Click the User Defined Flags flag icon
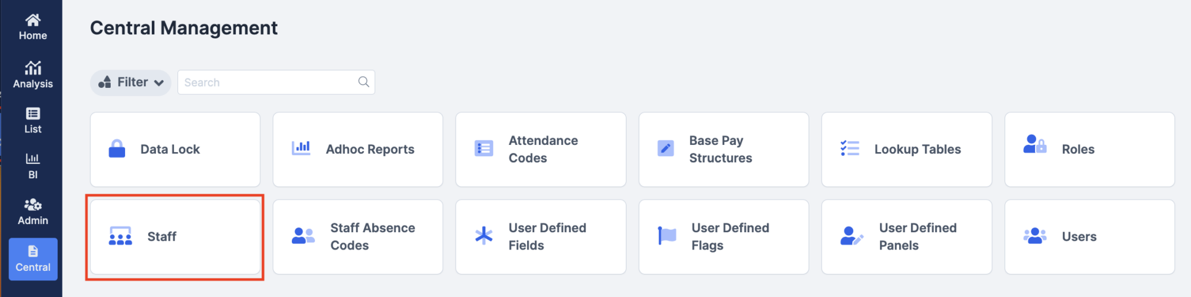Viewport: 1191px width, 297px height. click(667, 236)
